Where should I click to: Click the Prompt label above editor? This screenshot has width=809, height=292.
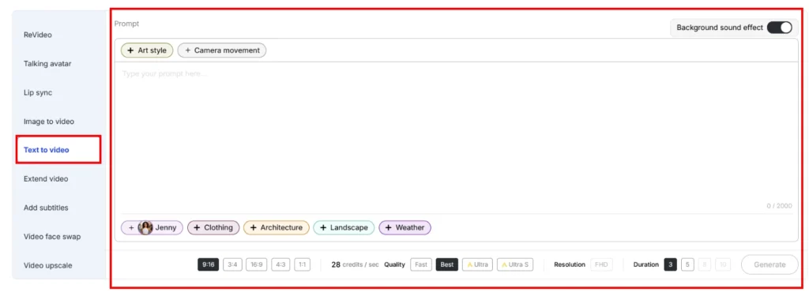point(126,24)
